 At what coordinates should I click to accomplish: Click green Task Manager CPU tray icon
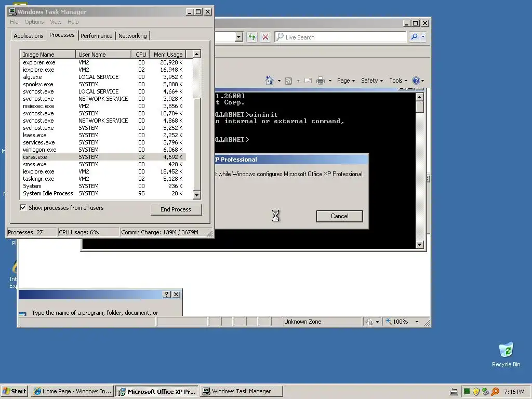pyautogui.click(x=467, y=392)
